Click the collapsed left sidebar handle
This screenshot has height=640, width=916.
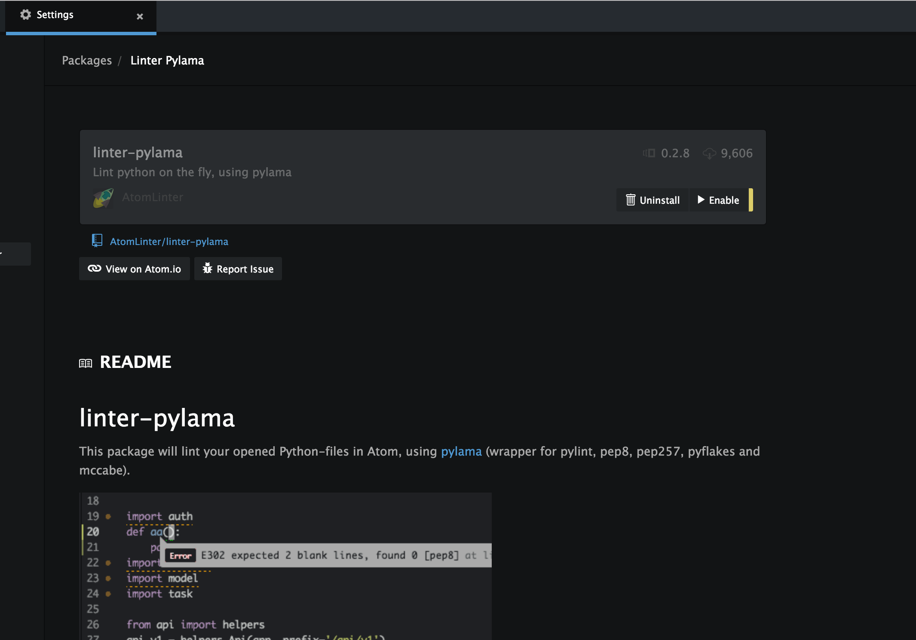tap(15, 254)
